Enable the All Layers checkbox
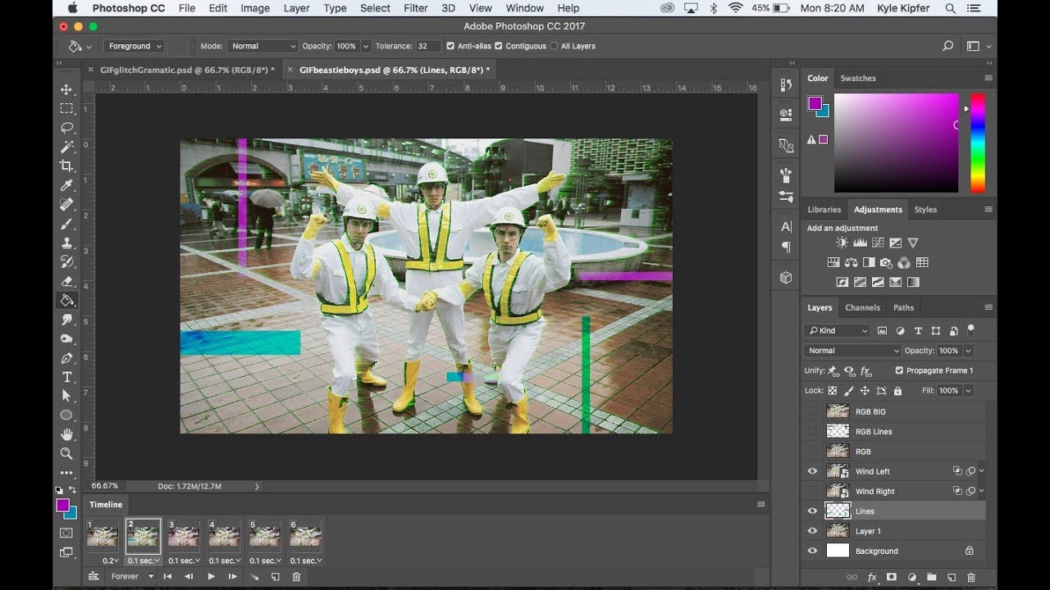 [x=554, y=46]
